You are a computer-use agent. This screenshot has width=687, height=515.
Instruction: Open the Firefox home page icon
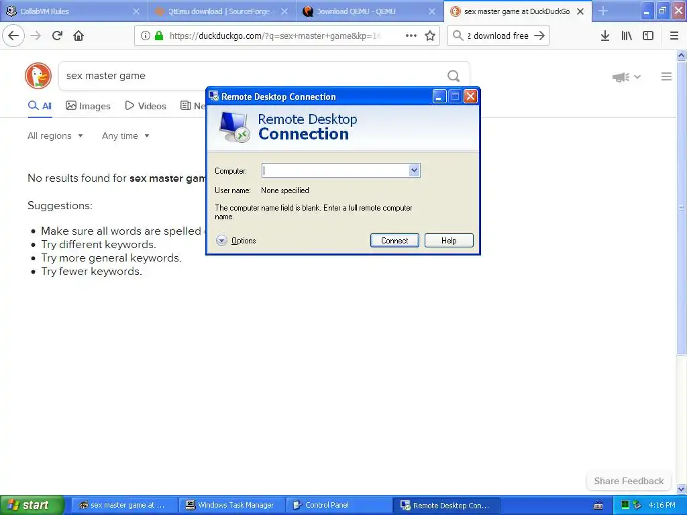[x=78, y=36]
